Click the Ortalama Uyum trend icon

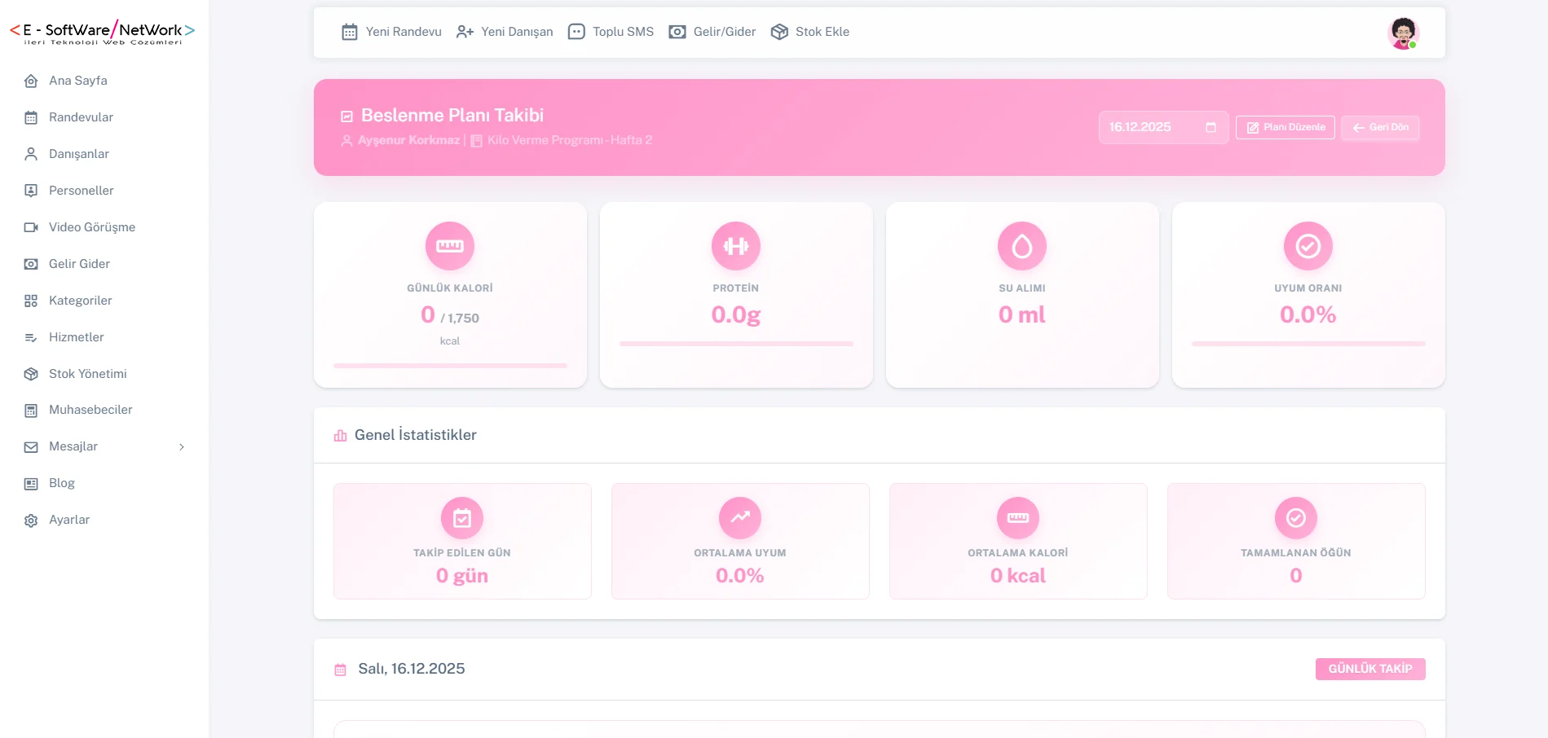click(740, 517)
